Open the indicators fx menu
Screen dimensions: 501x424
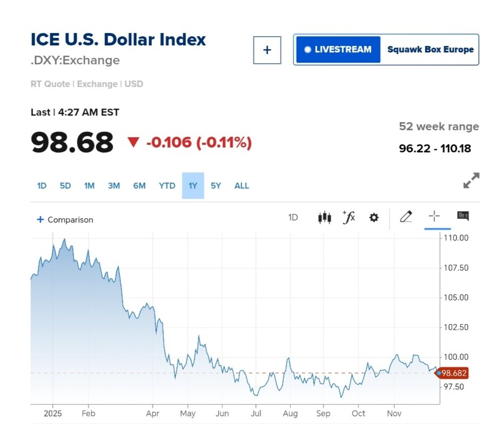point(349,218)
